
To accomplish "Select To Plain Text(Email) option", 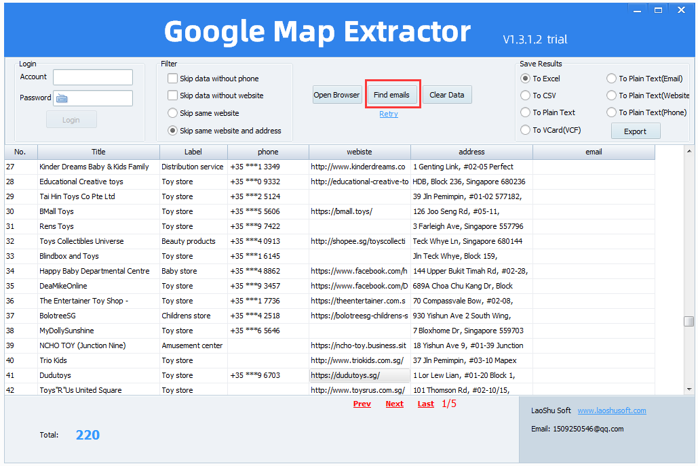I will pos(612,79).
